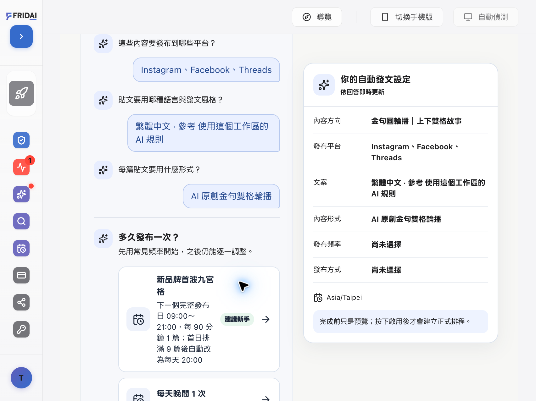Click the FRIDAI logo
Image resolution: width=536 pixels, height=401 pixels.
(21, 16)
